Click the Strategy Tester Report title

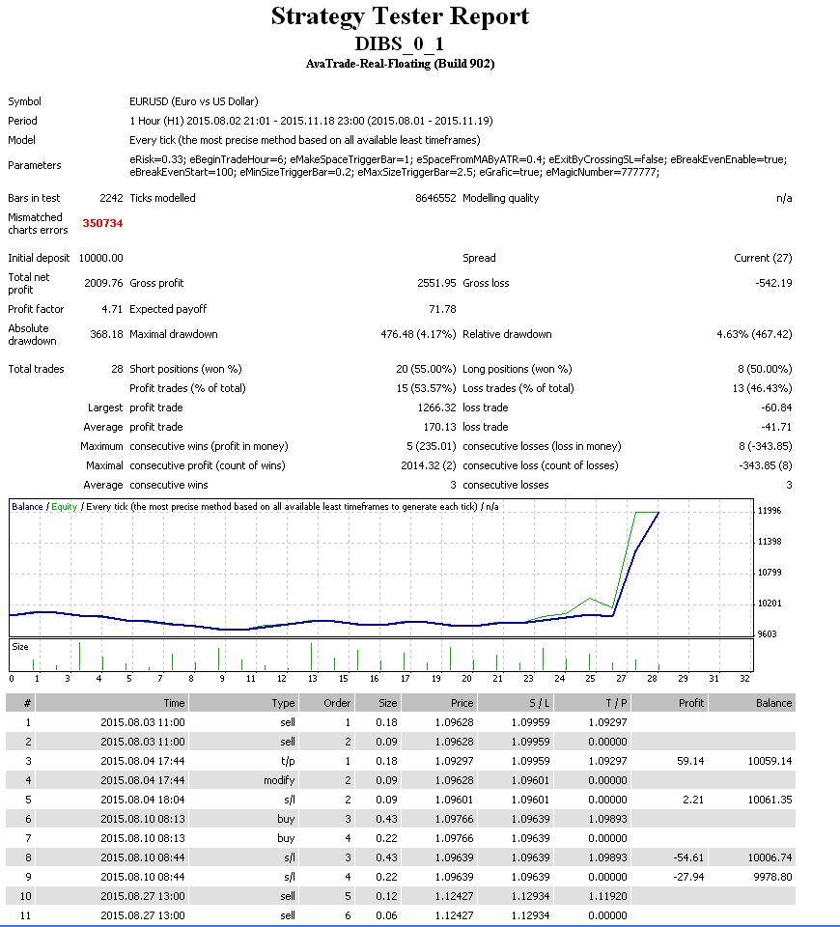point(400,16)
